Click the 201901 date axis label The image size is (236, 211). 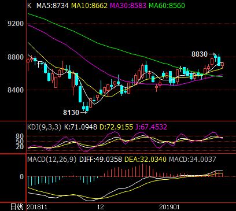tap(169, 207)
